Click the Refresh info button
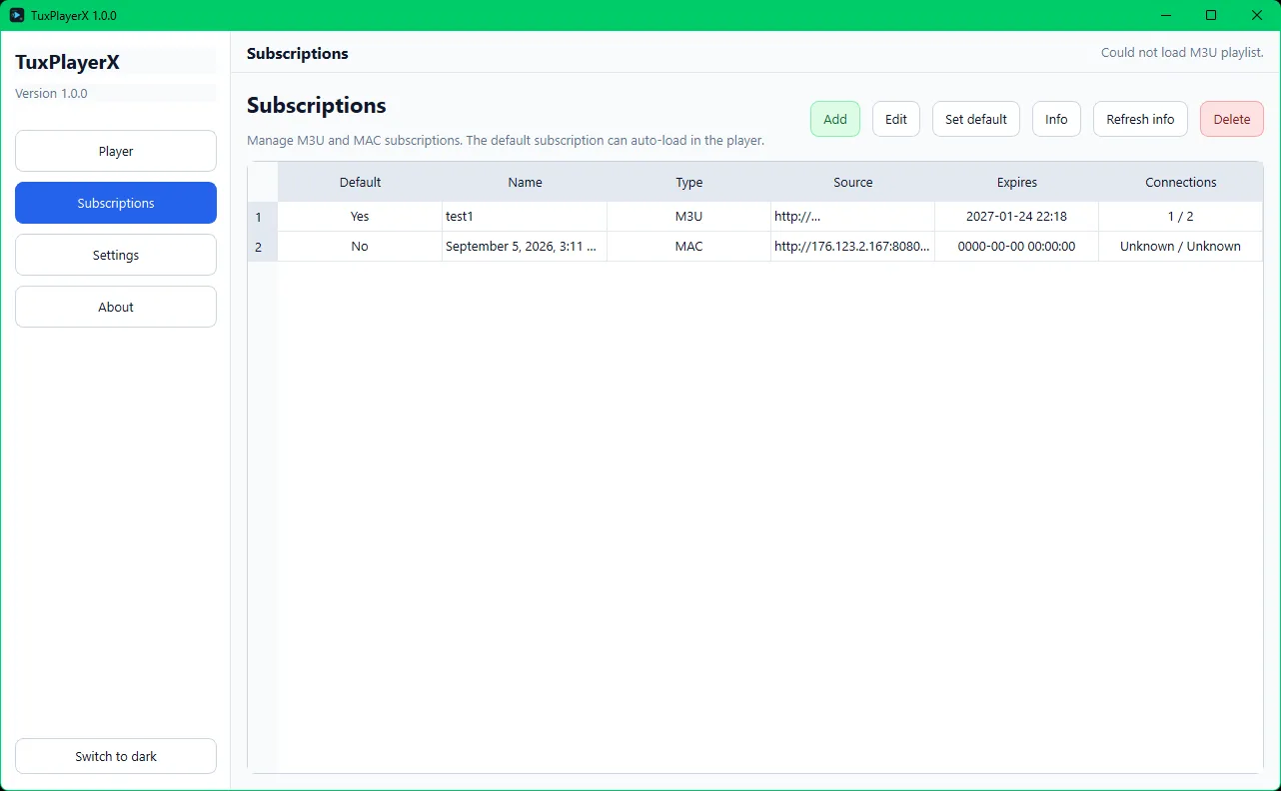The width and height of the screenshot is (1281, 791). [1140, 119]
